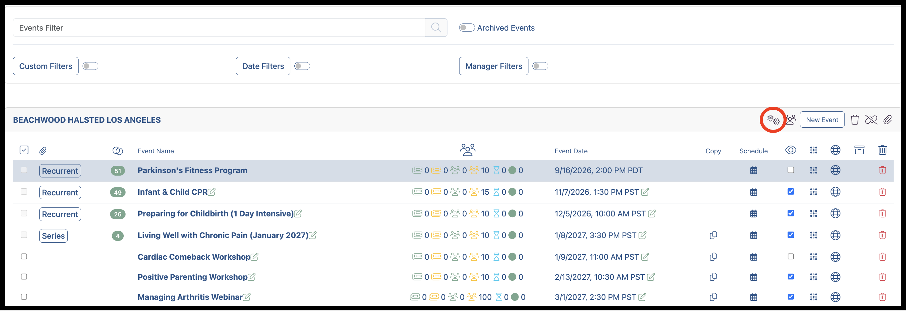The image size is (906, 311).
Task: Click in the Events Filter search field
Action: point(219,28)
